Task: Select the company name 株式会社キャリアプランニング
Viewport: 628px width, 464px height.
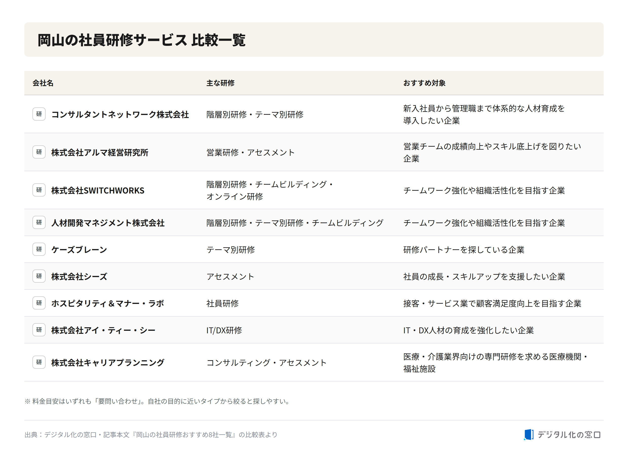Action: coord(108,363)
